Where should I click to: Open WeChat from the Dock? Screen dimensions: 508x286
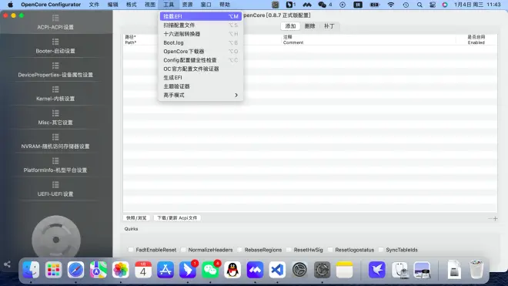coord(210,270)
